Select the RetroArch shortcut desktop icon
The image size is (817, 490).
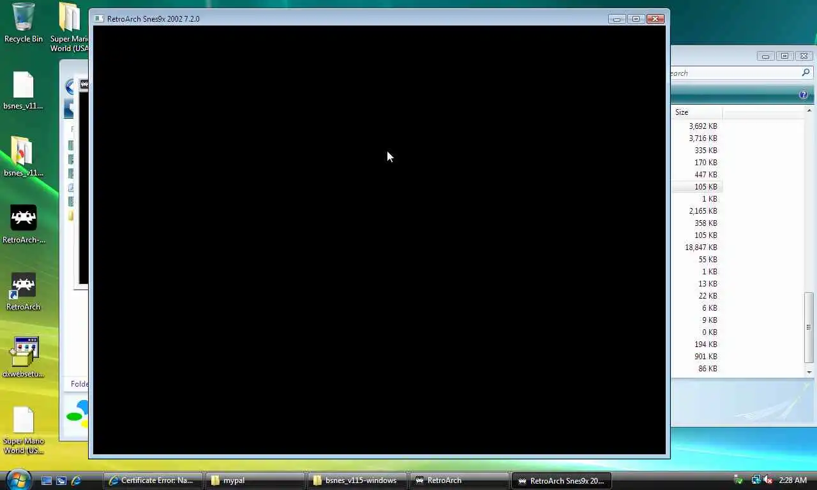[x=23, y=292]
